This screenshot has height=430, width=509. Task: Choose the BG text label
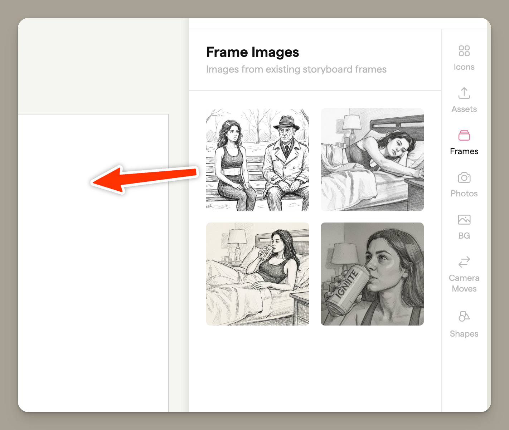(464, 236)
